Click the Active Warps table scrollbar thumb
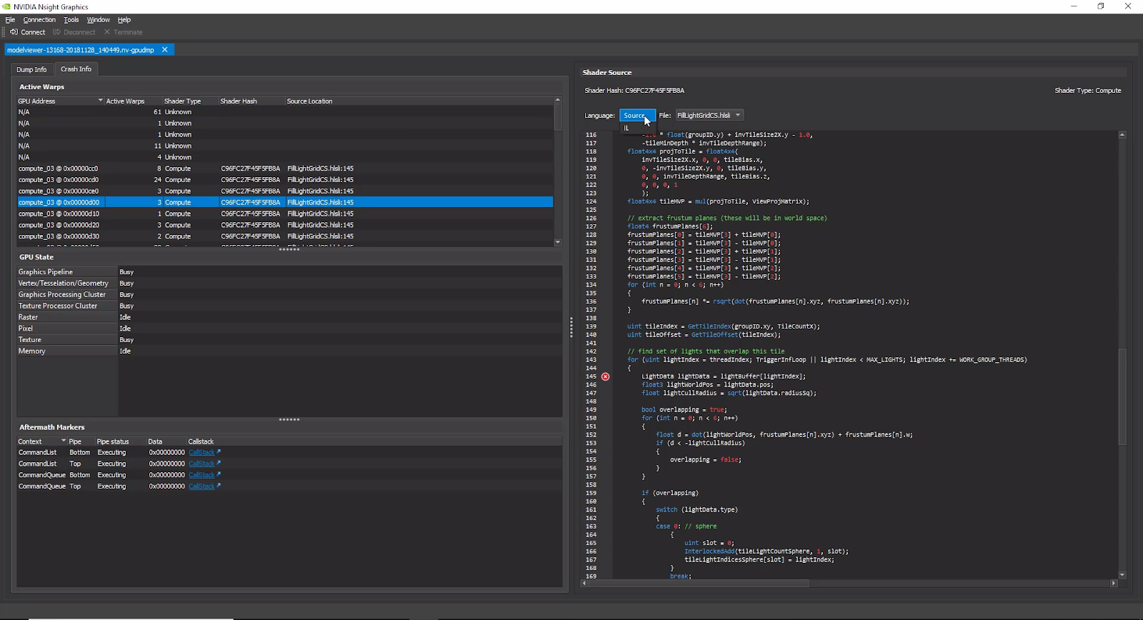The image size is (1143, 620). [x=558, y=117]
